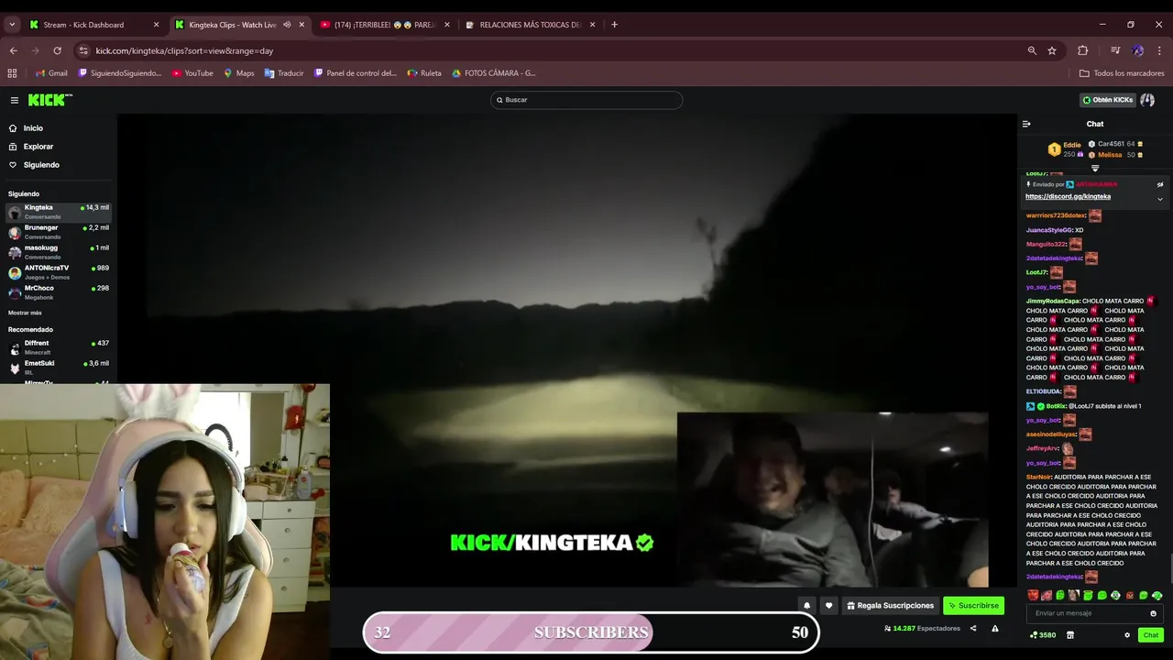Open ANTONIcraTV channel in sidebar
1173x660 pixels.
pos(59,272)
